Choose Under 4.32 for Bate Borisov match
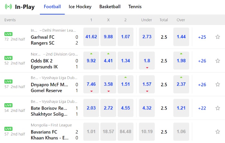 pyautogui.click(x=147, y=108)
